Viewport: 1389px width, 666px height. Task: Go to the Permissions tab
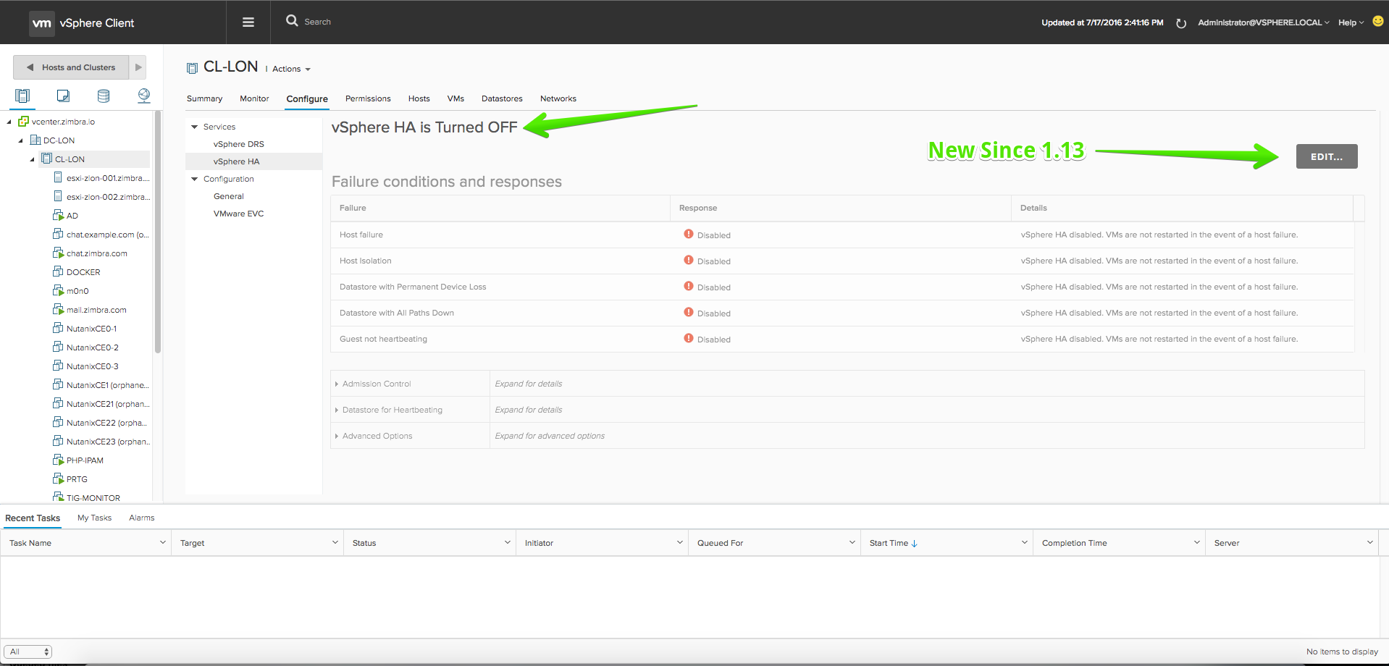tap(368, 98)
